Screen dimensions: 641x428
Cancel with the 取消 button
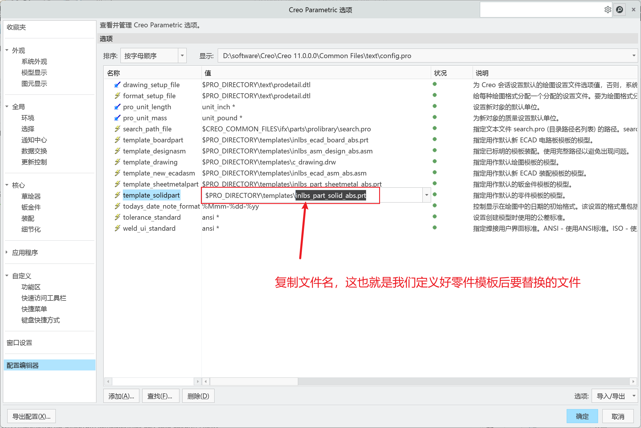pos(618,416)
